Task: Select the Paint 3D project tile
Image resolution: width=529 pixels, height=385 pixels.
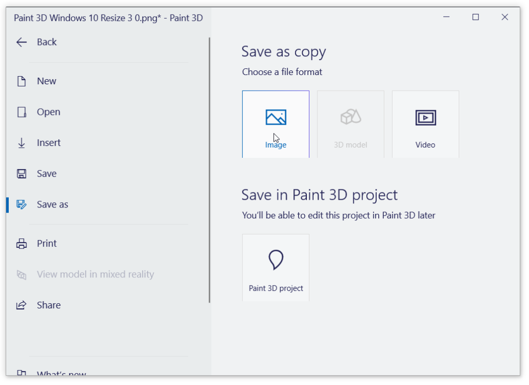Action: coord(276,268)
